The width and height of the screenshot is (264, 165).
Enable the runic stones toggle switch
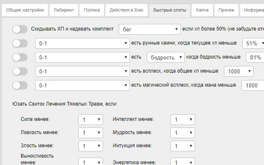pos(20,43)
